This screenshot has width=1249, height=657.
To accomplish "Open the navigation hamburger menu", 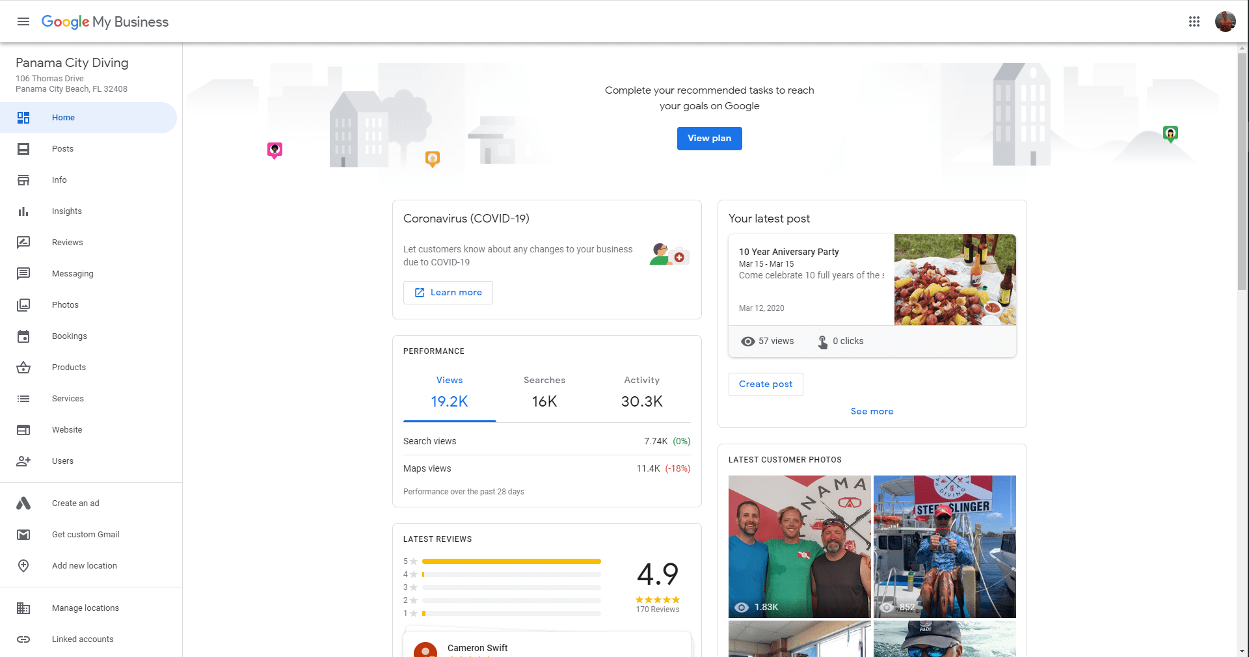I will 23,21.
